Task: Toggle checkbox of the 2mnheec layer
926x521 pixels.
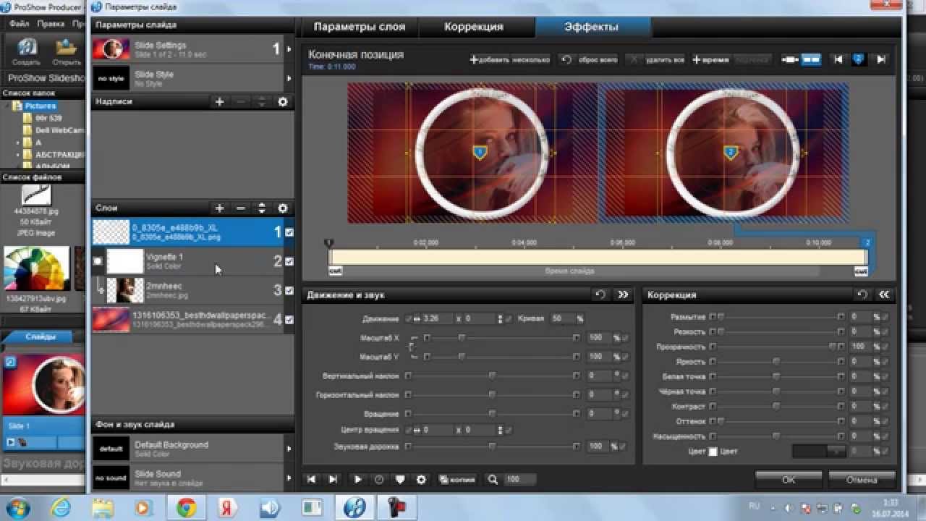Action: (x=289, y=290)
